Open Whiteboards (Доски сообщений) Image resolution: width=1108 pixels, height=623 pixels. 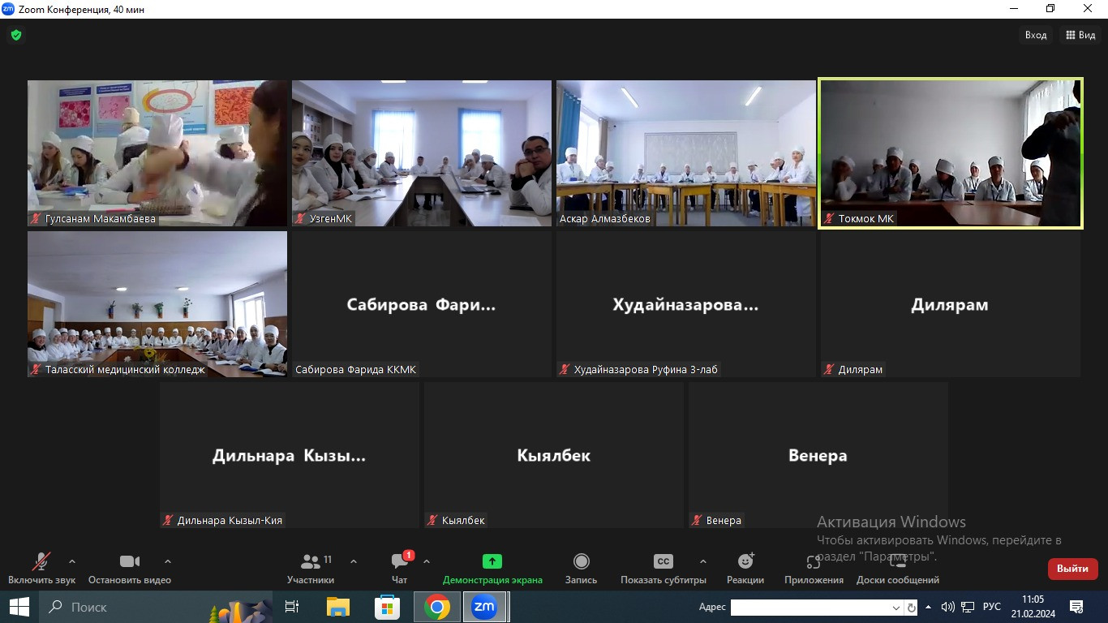tap(897, 568)
